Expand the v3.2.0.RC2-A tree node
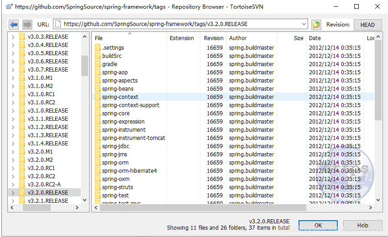The image size is (388, 237). click(13, 185)
